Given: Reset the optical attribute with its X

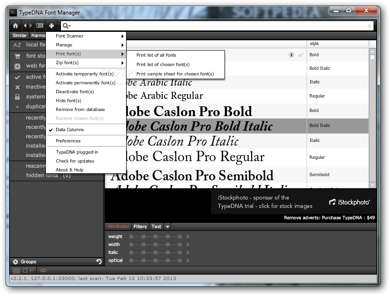Looking at the screenshot, I should click(188, 261).
